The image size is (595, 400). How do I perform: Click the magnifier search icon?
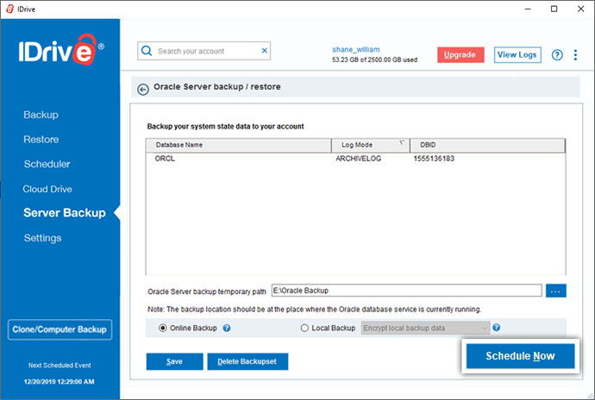tap(147, 51)
